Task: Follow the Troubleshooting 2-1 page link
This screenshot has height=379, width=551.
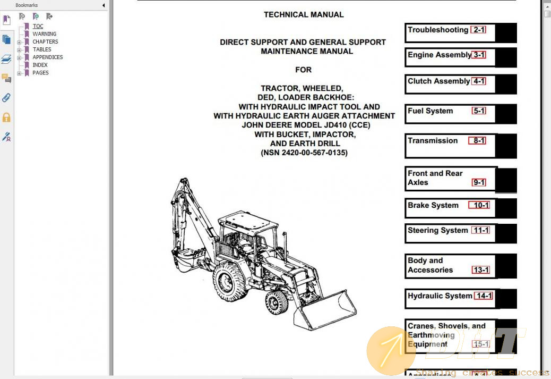Action: (x=479, y=30)
